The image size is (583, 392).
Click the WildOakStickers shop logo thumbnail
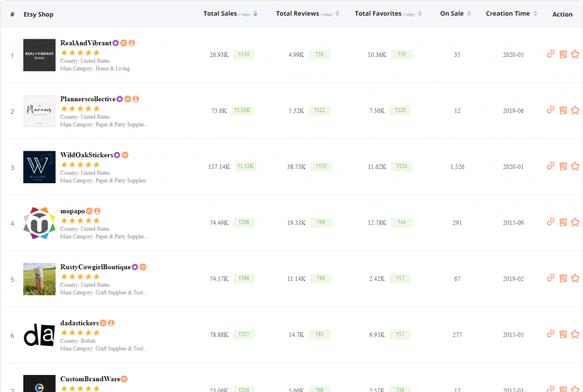(x=39, y=167)
